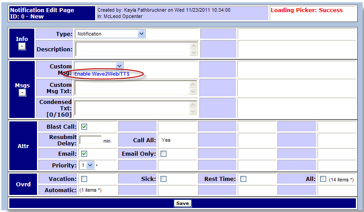Open the Type dropdown showing Notification
Viewport: 364px width, 212px height.
click(110, 34)
